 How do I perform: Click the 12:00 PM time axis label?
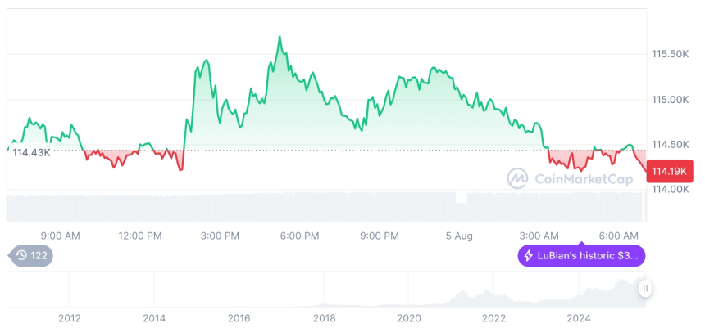pyautogui.click(x=139, y=236)
